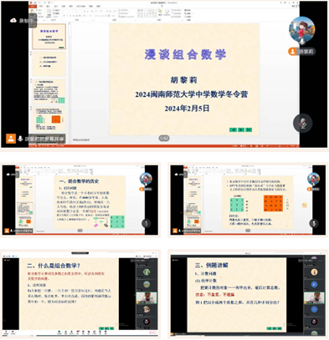The height and width of the screenshot is (340, 329).
Task: Select highlighted webcam tile beside 三、例题讲解 slide
Action: (x=314, y=297)
